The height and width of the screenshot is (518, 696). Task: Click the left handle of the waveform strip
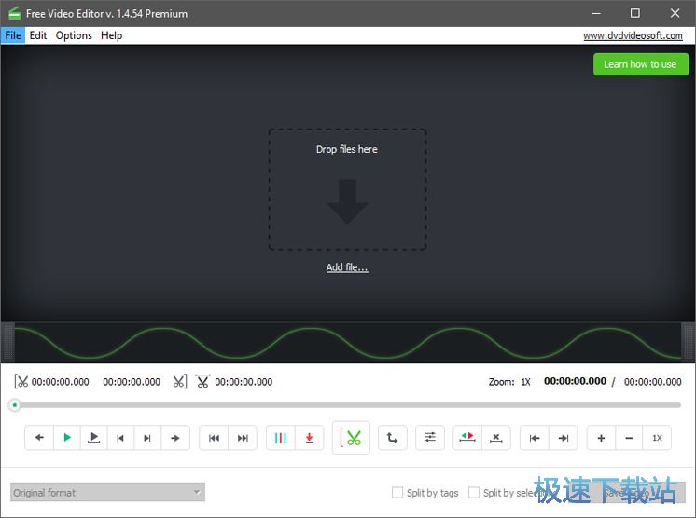8,342
